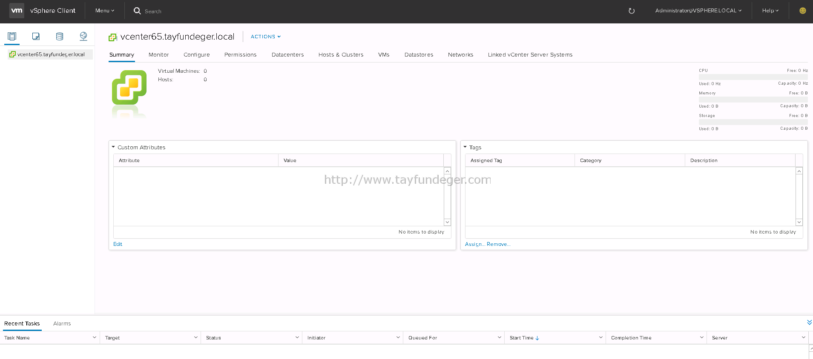Open the Queued For column filter dropdown

tap(500, 337)
